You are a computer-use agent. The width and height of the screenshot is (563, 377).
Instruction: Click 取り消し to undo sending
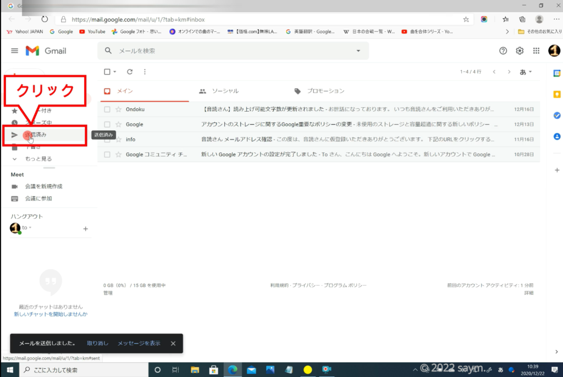(97, 343)
